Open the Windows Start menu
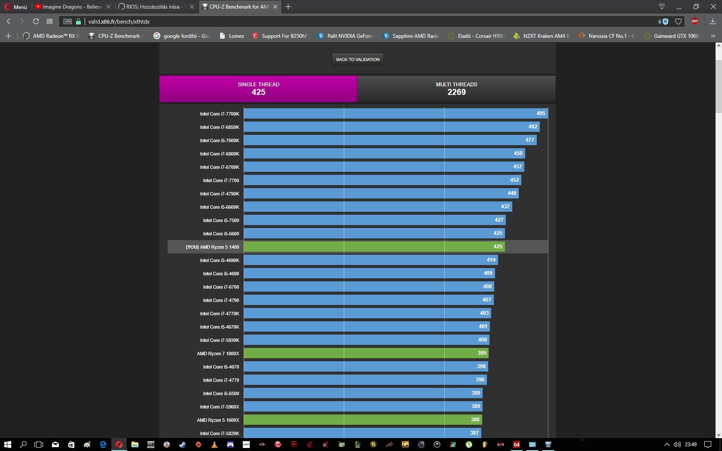722x451 pixels. pyautogui.click(x=7, y=445)
